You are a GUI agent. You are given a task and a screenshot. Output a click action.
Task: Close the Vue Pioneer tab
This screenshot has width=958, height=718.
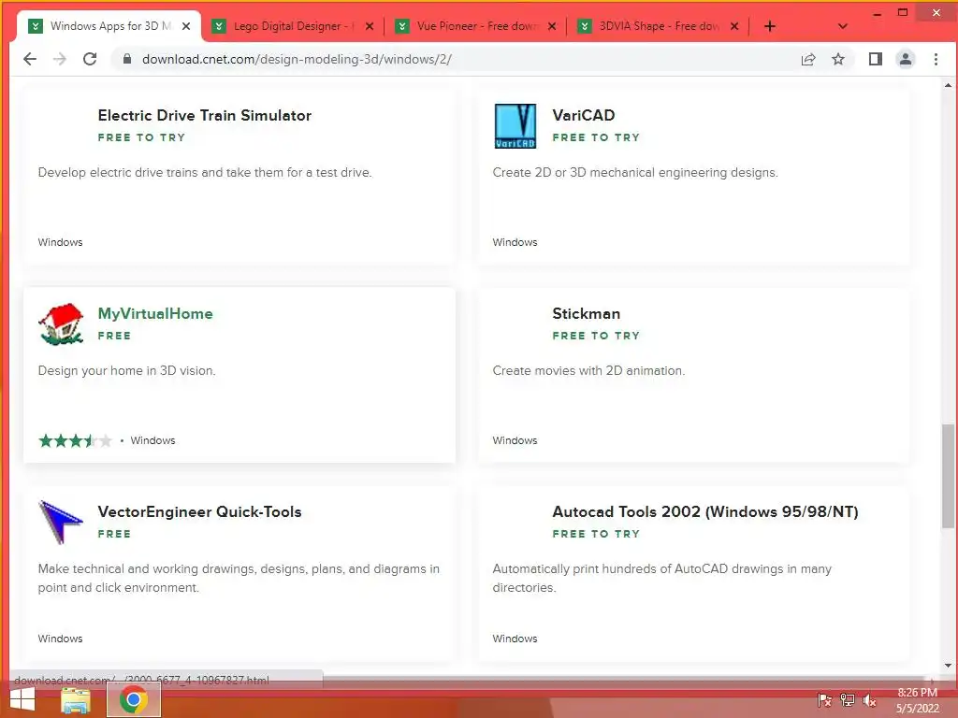click(552, 26)
